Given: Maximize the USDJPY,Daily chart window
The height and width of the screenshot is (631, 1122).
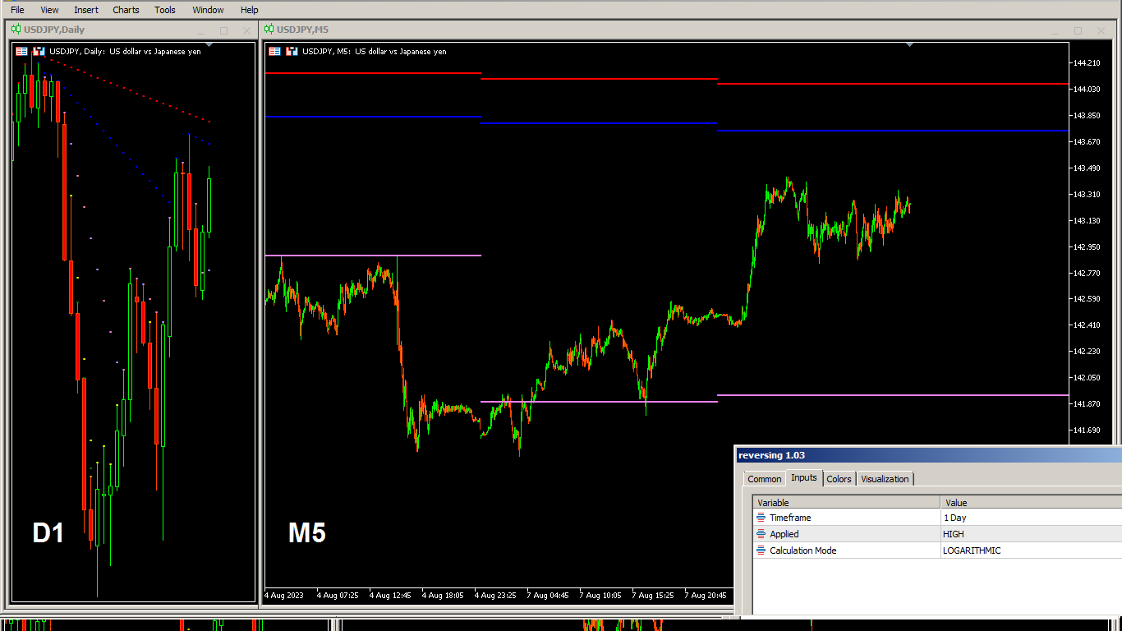Looking at the screenshot, I should point(223,31).
